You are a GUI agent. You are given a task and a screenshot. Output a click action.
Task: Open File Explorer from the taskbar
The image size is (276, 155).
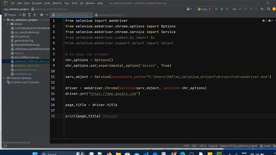(118, 154)
